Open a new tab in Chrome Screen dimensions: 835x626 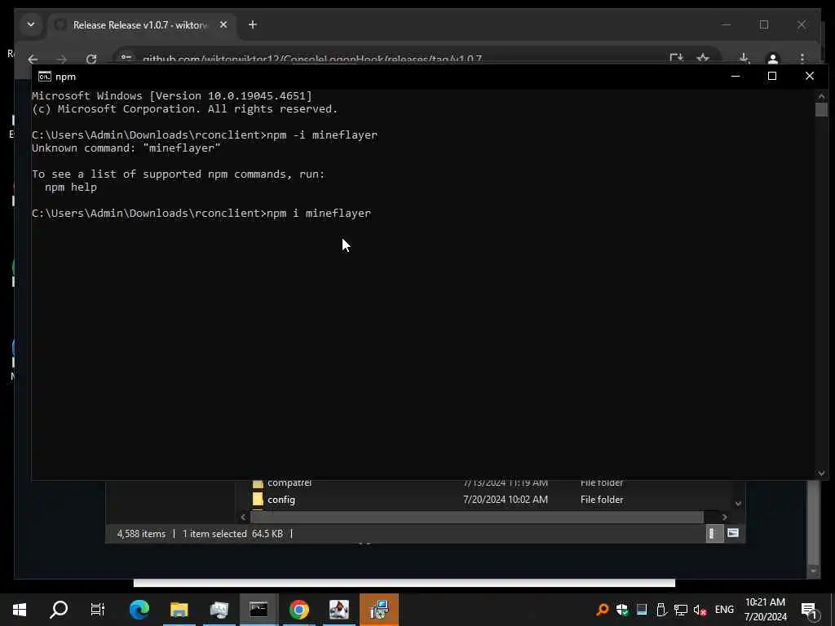coord(253,24)
